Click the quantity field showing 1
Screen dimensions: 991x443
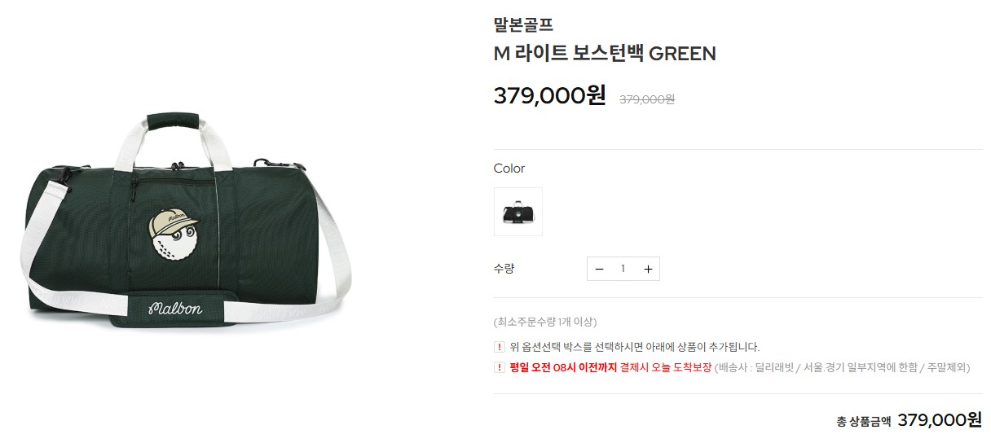tap(623, 269)
